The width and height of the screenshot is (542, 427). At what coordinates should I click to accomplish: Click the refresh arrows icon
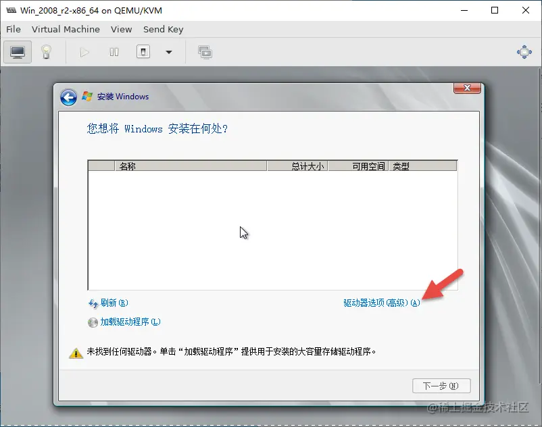click(93, 303)
